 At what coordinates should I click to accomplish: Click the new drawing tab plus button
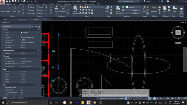(x=50, y=19)
